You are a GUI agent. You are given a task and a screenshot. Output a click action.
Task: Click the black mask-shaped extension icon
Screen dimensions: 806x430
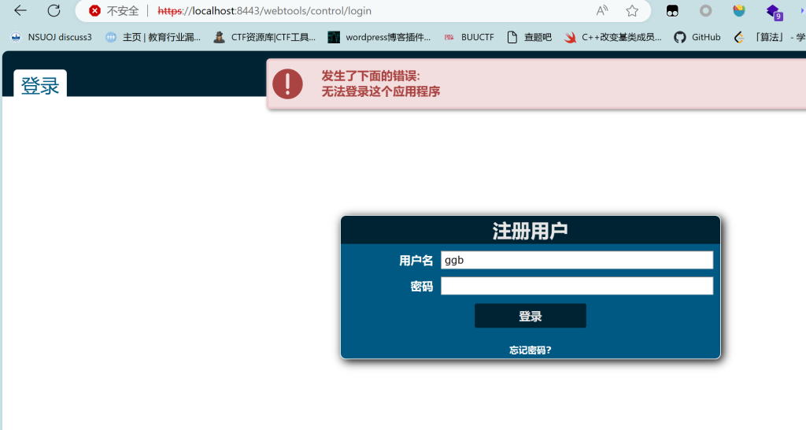[x=672, y=11]
